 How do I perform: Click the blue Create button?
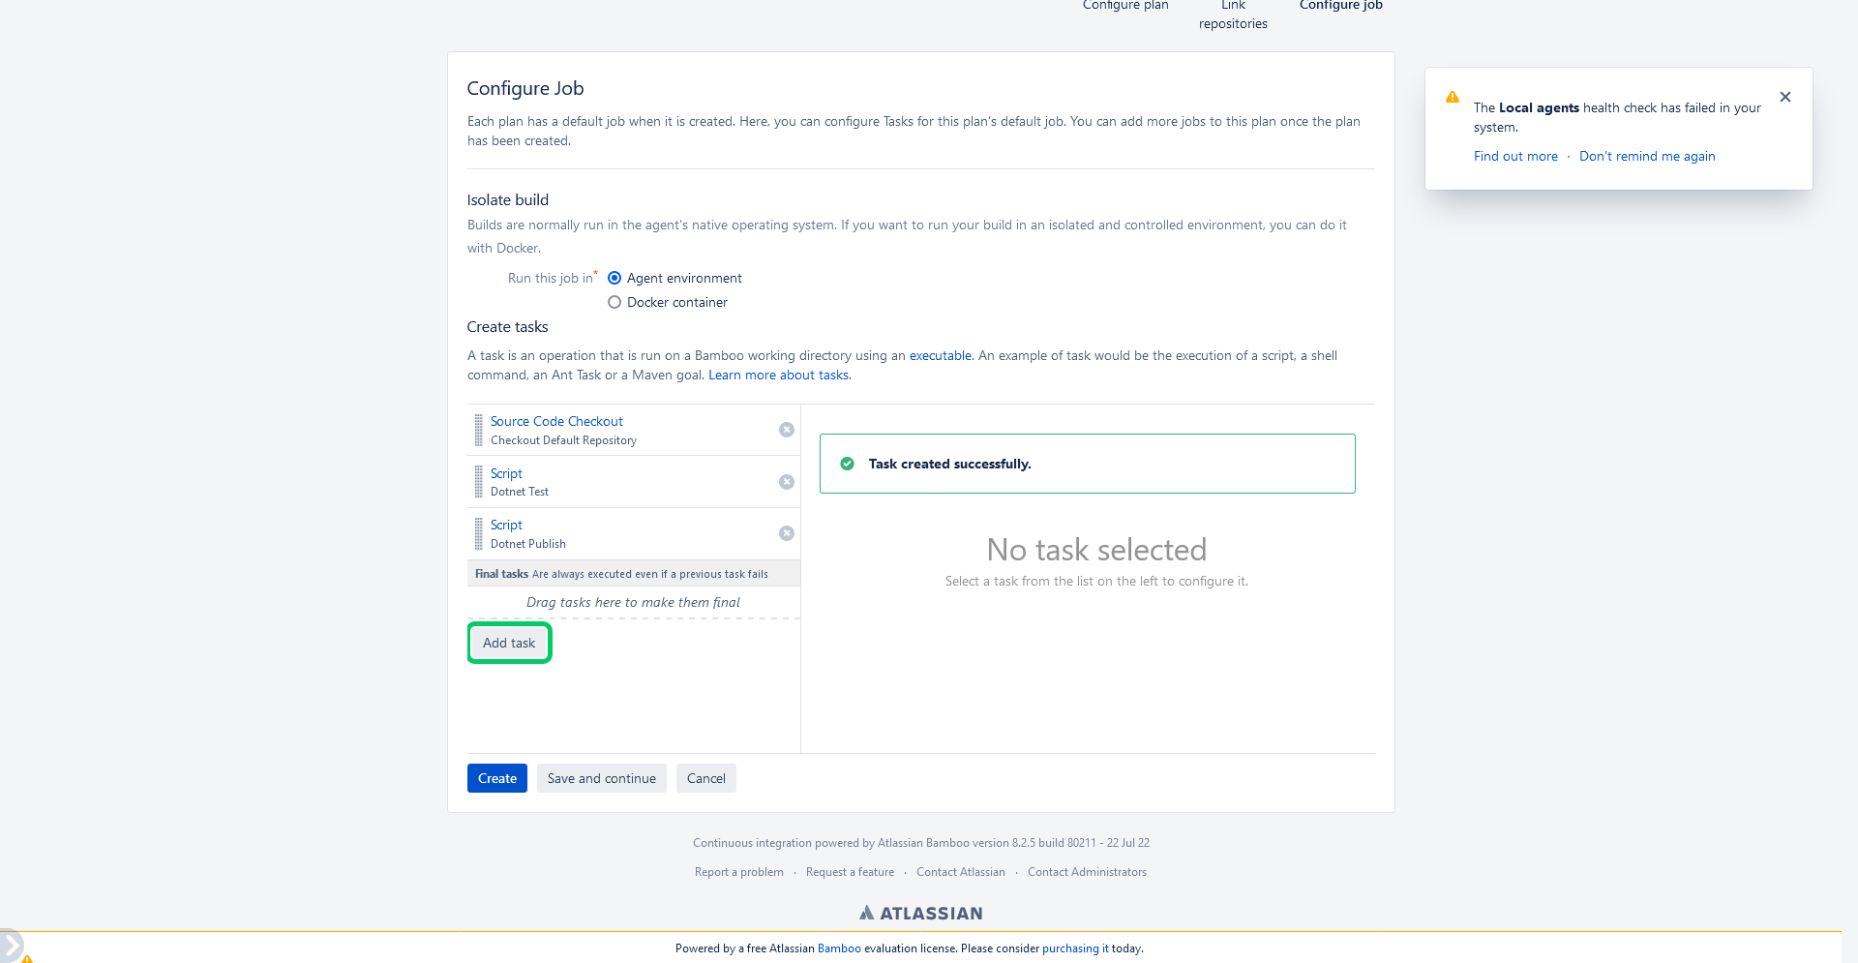[x=497, y=778]
